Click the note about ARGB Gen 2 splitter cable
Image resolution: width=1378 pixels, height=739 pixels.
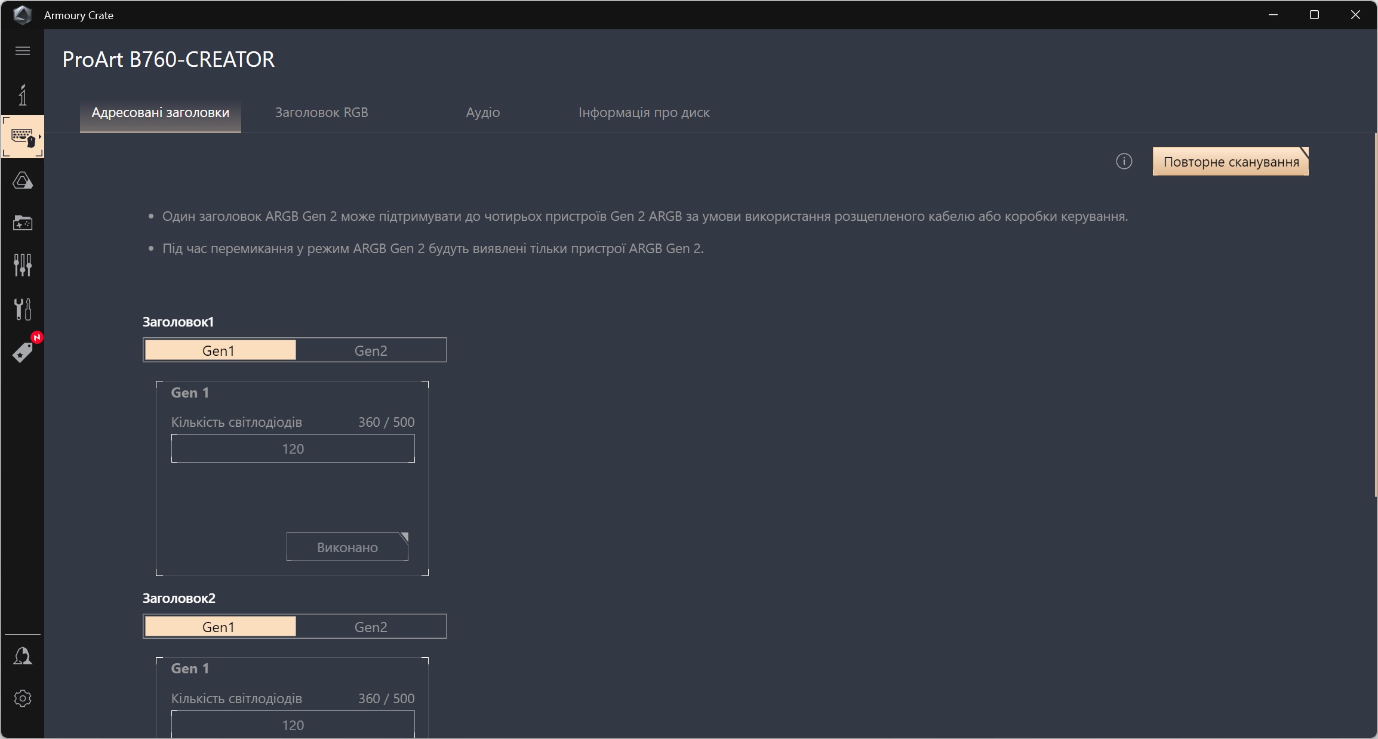tap(645, 216)
